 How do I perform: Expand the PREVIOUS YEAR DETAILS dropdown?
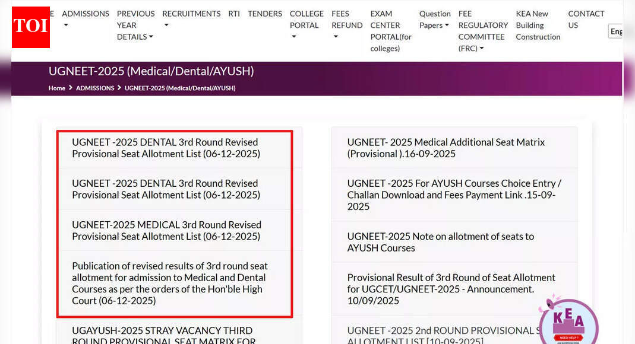coord(135,25)
